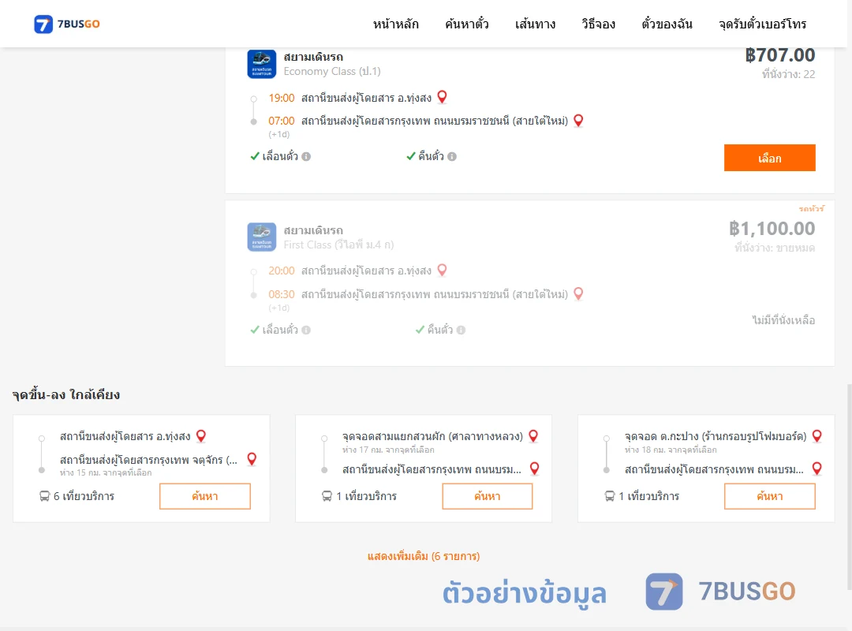Click the bus icon next to สวนผัก card's 1 เที่ยวบริการ

tap(327, 496)
